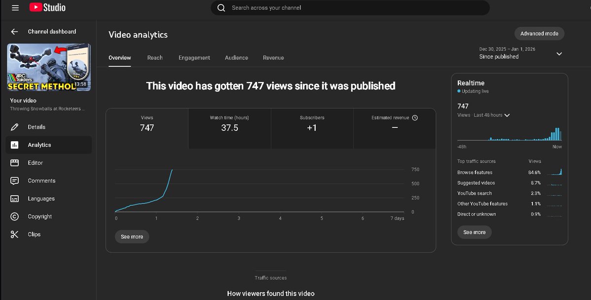Click the Editor film icon

(14, 163)
